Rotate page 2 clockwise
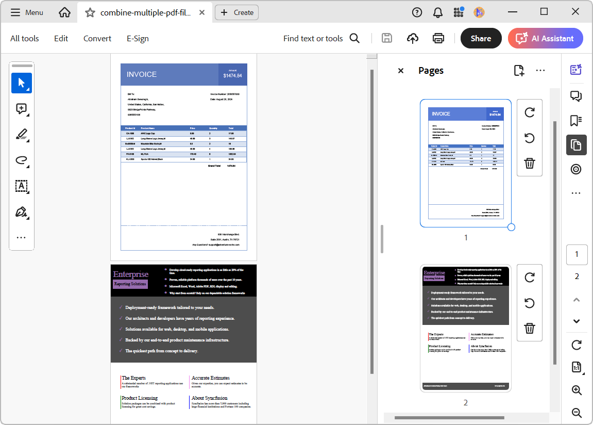 (530, 277)
